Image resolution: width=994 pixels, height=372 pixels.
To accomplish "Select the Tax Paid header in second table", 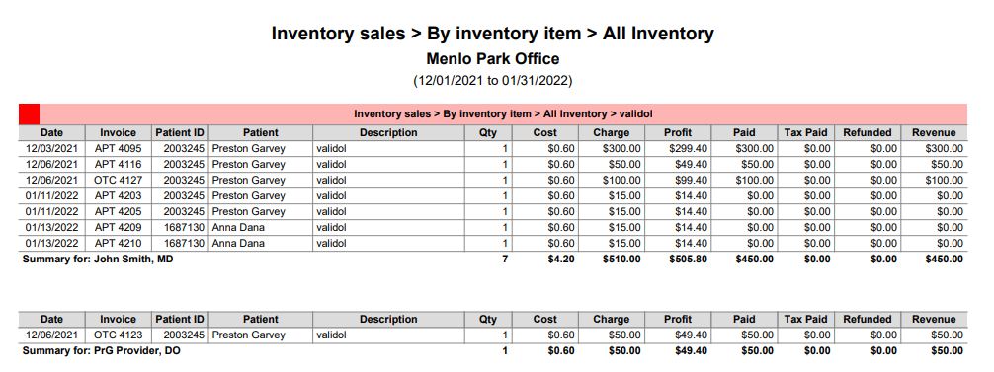I will 805,320.
